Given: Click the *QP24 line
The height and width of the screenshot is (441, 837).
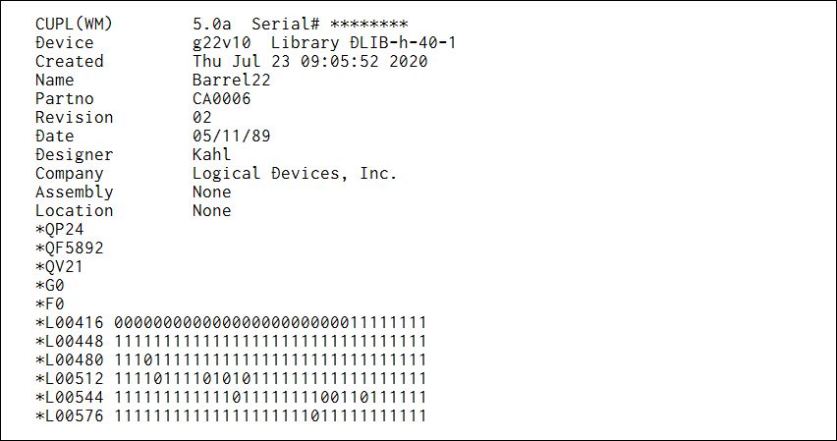Looking at the screenshot, I should [x=60, y=229].
